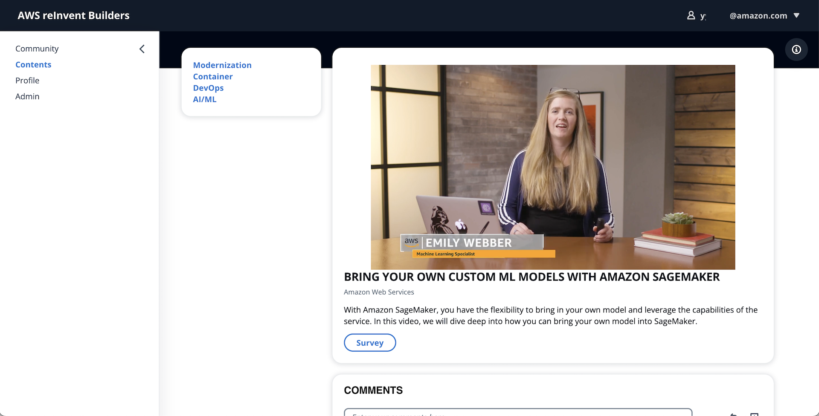819x416 pixels.
Task: Open Admin in the sidebar
Action: pyautogui.click(x=27, y=96)
